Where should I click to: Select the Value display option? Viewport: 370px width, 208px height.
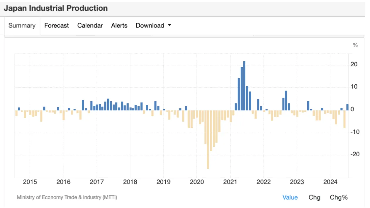click(290, 197)
